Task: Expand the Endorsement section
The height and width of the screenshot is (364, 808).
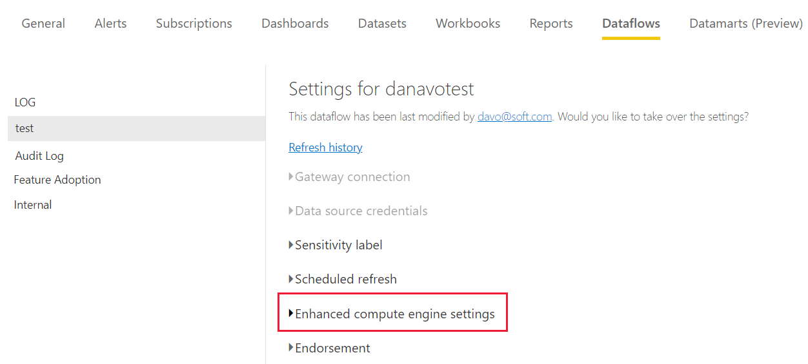Action: click(x=332, y=348)
